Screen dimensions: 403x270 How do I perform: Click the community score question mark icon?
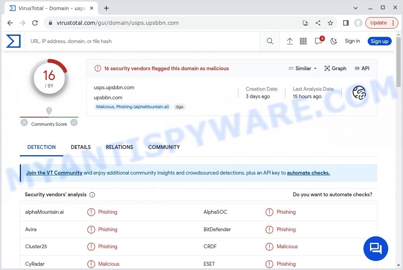(49, 111)
